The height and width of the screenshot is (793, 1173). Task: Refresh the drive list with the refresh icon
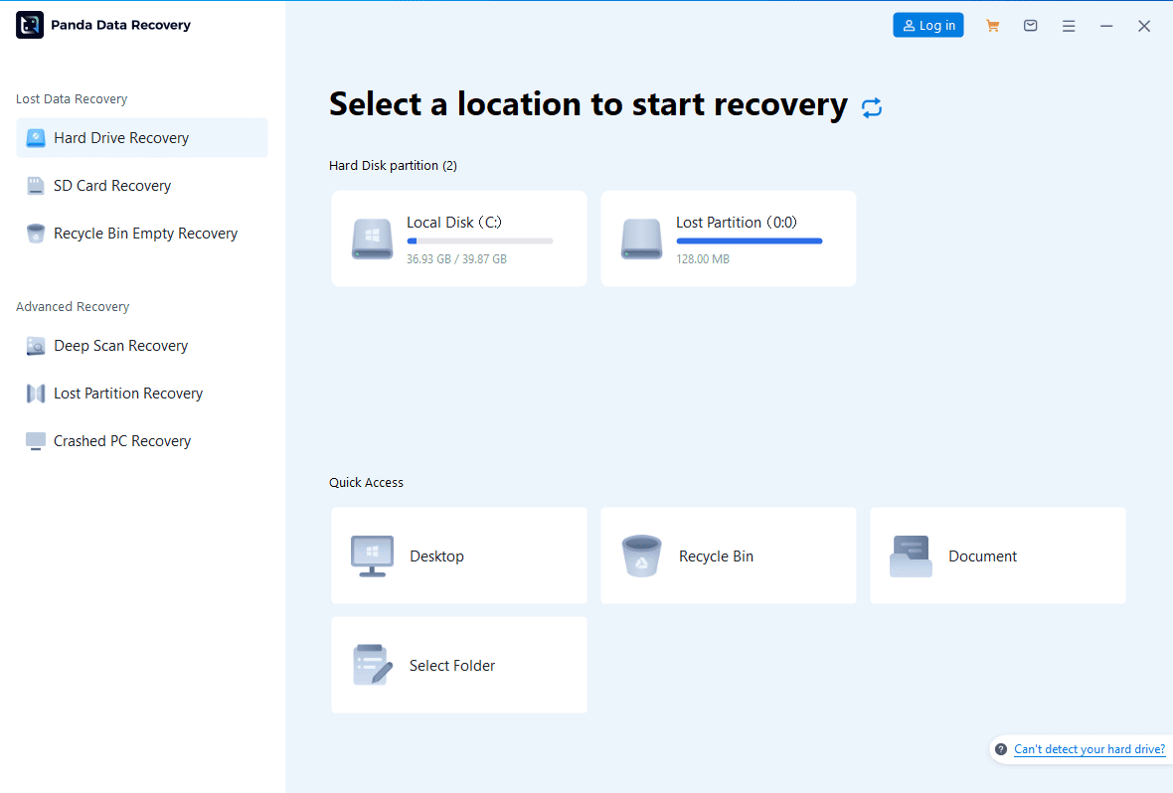[x=872, y=107]
